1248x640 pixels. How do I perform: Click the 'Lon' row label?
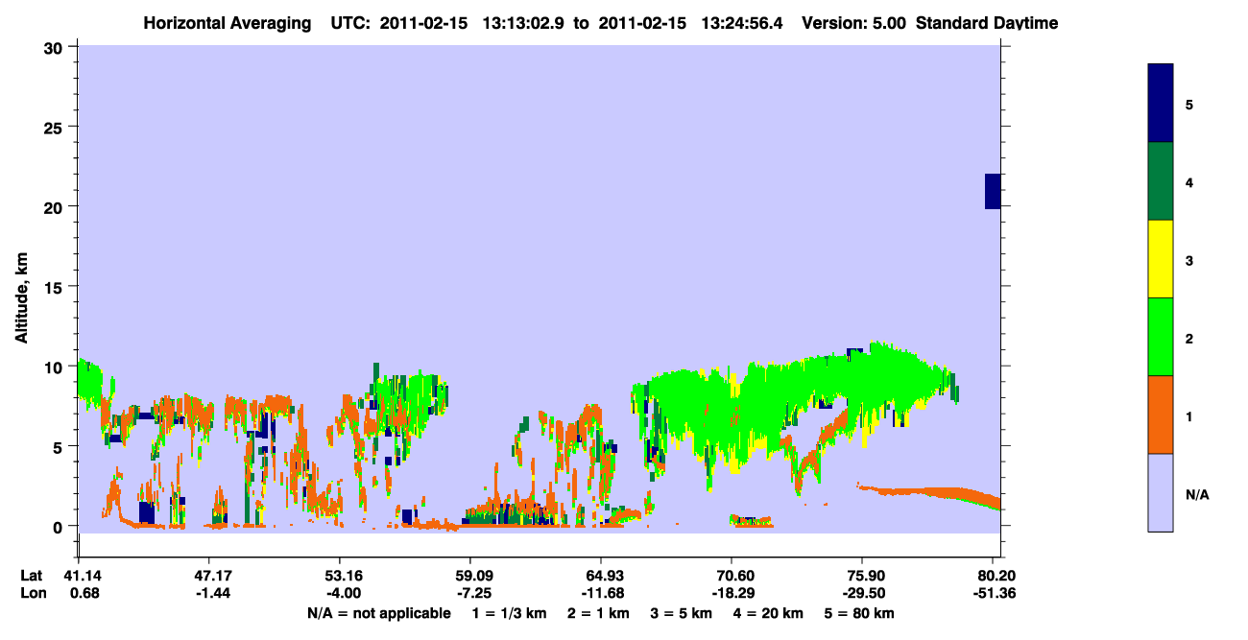33,593
